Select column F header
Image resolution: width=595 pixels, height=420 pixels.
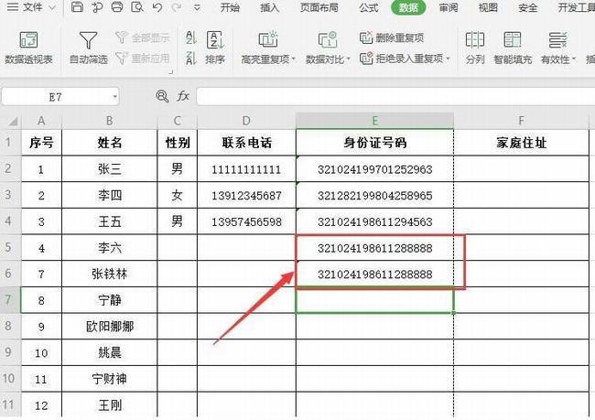[x=522, y=121]
